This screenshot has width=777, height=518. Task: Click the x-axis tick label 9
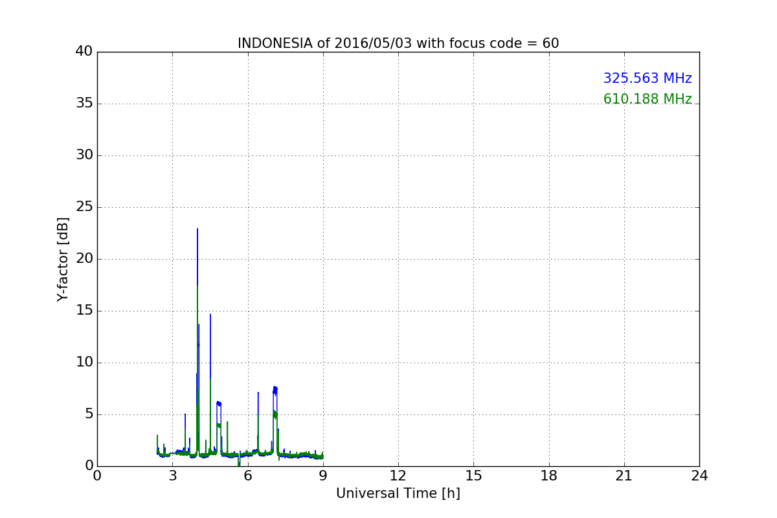point(323,475)
